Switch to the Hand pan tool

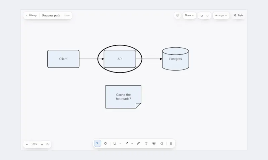[x=105, y=143]
